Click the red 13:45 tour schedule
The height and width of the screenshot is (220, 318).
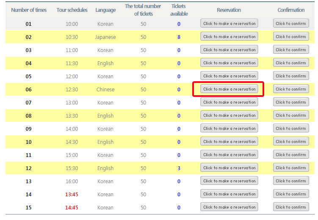(72, 195)
